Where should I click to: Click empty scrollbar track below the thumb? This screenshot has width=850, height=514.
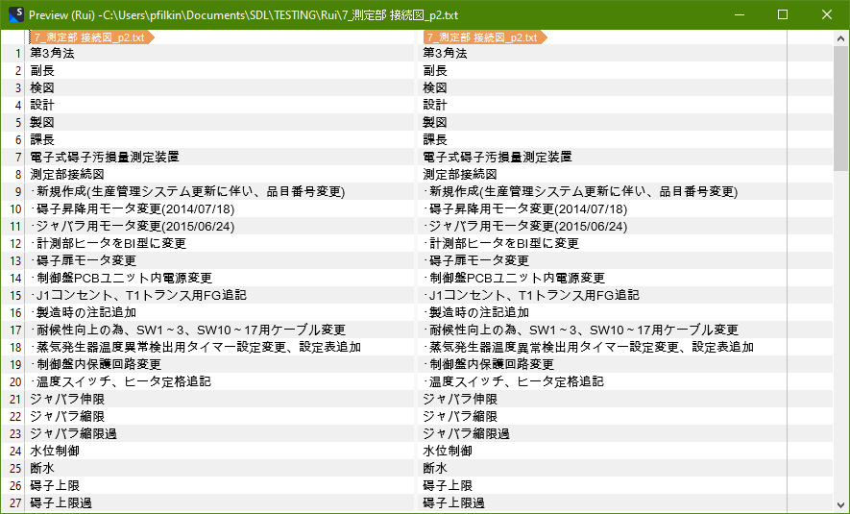coord(840,336)
